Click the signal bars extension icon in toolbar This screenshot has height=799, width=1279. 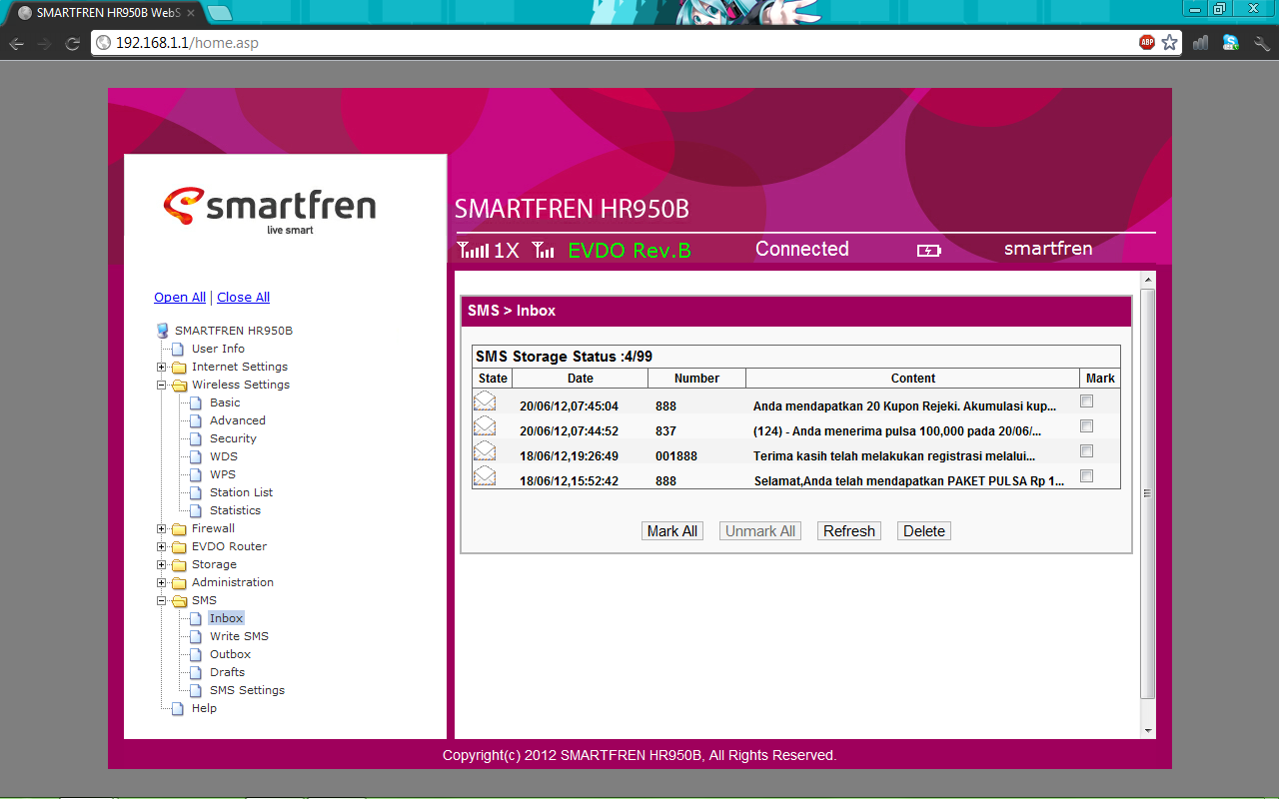[1201, 43]
